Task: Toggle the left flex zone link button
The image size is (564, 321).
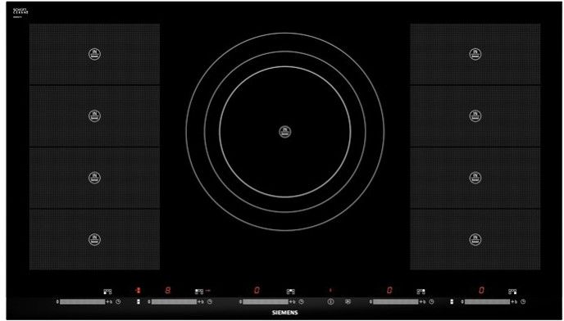Action: pyautogui.click(x=139, y=302)
